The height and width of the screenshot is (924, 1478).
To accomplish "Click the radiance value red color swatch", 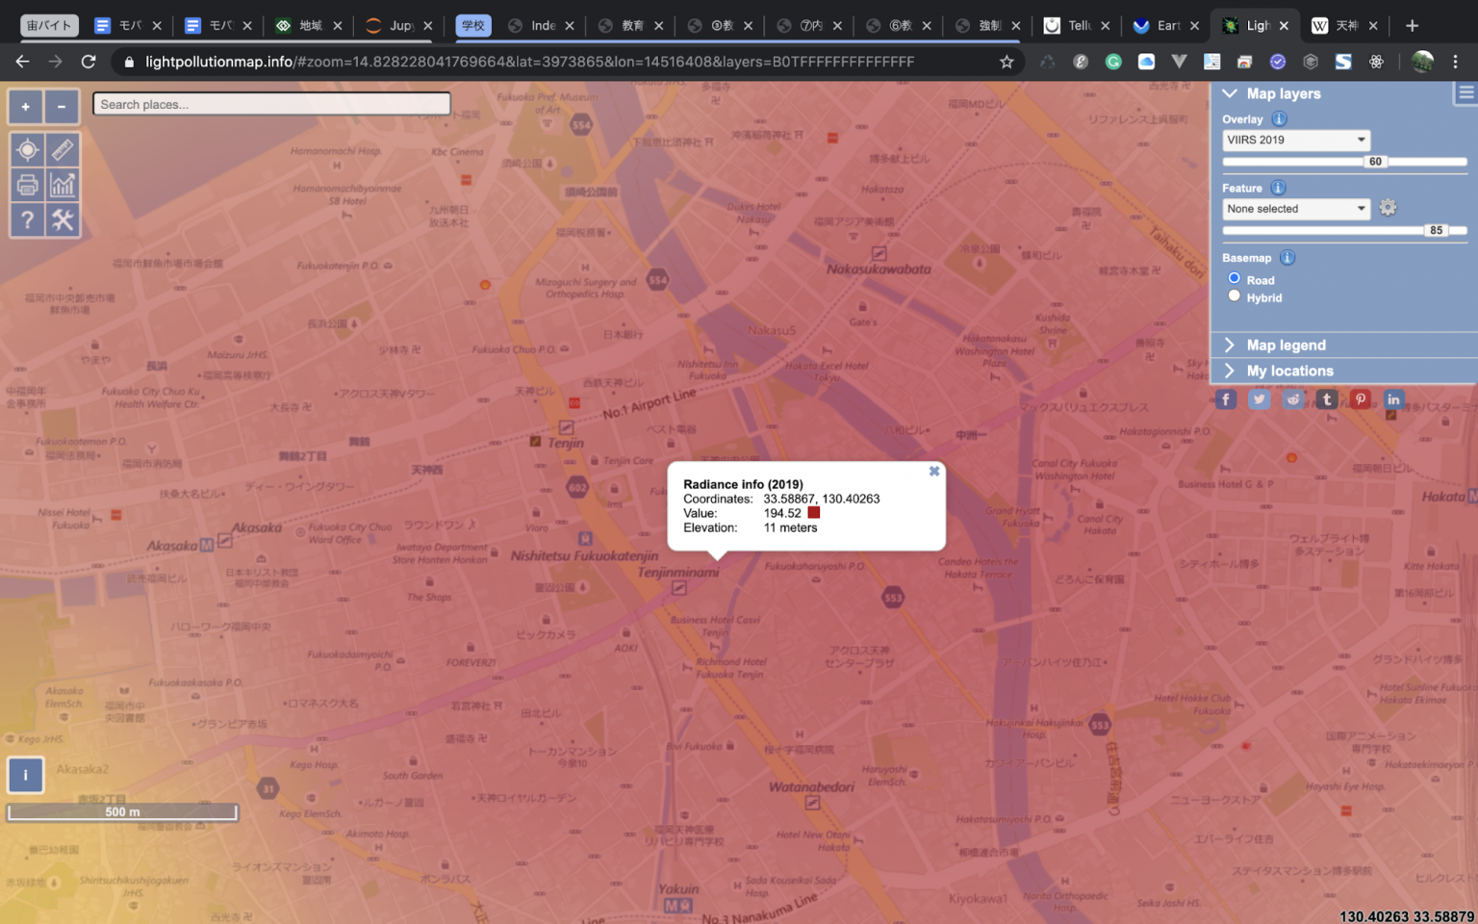I will (x=814, y=513).
